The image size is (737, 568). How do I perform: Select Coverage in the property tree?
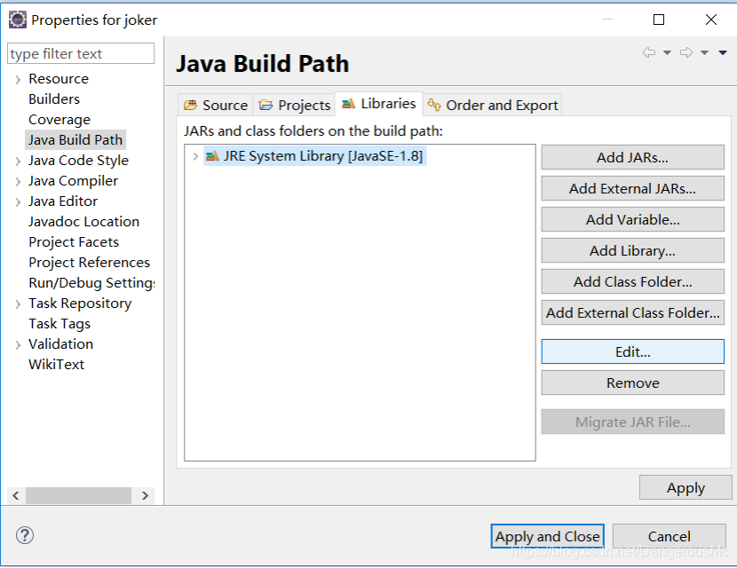pyautogui.click(x=59, y=119)
